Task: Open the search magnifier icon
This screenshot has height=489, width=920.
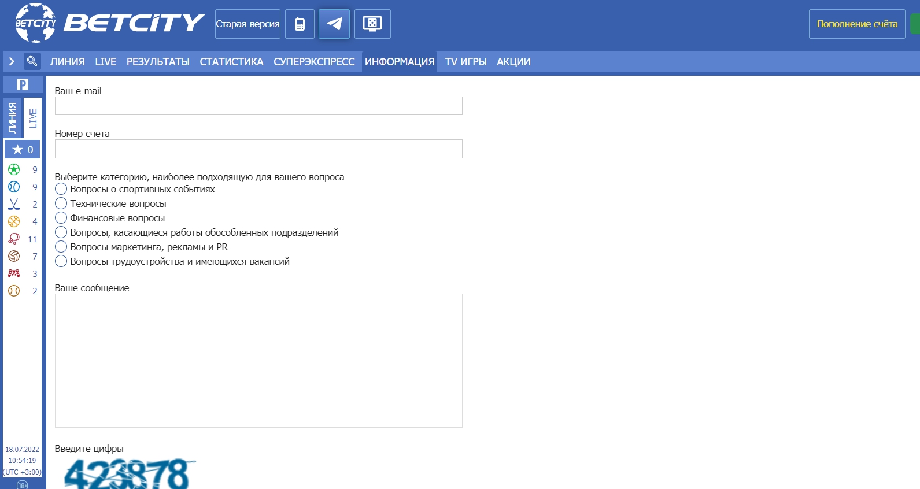Action: point(32,61)
